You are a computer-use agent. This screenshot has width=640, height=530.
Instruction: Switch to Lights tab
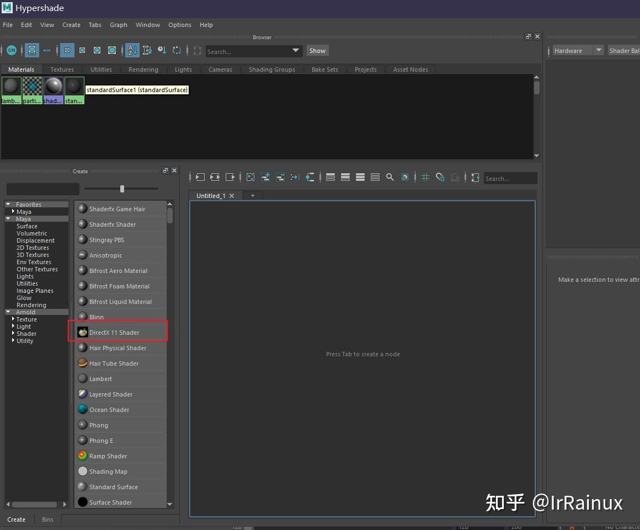(183, 69)
